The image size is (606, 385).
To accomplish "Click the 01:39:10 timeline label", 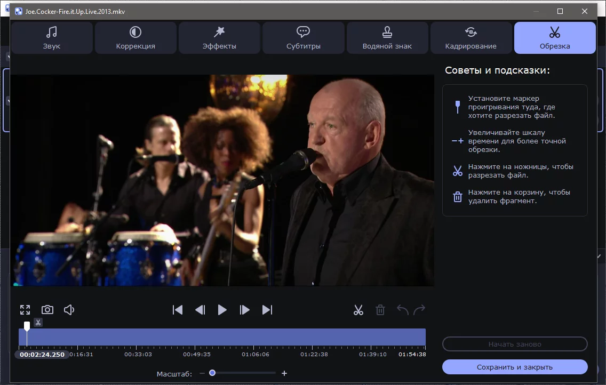I will (373, 355).
